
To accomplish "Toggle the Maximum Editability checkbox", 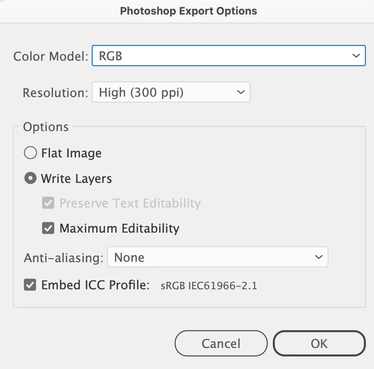I will click(48, 228).
